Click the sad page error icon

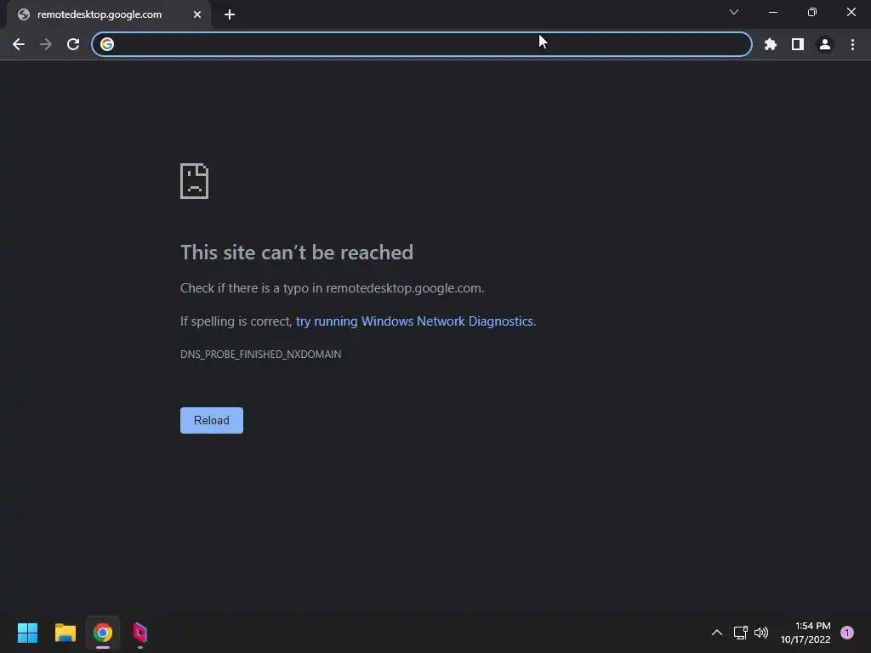(195, 181)
